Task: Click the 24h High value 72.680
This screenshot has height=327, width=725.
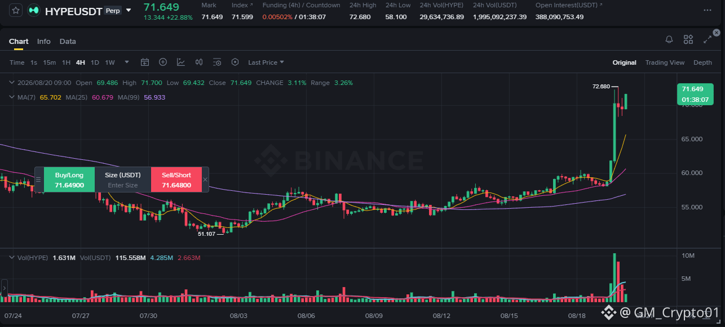Action: point(360,17)
